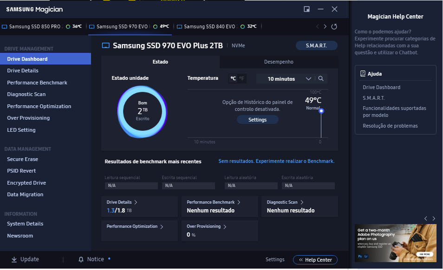Open Drive Dashboard in sidebar

point(46,59)
